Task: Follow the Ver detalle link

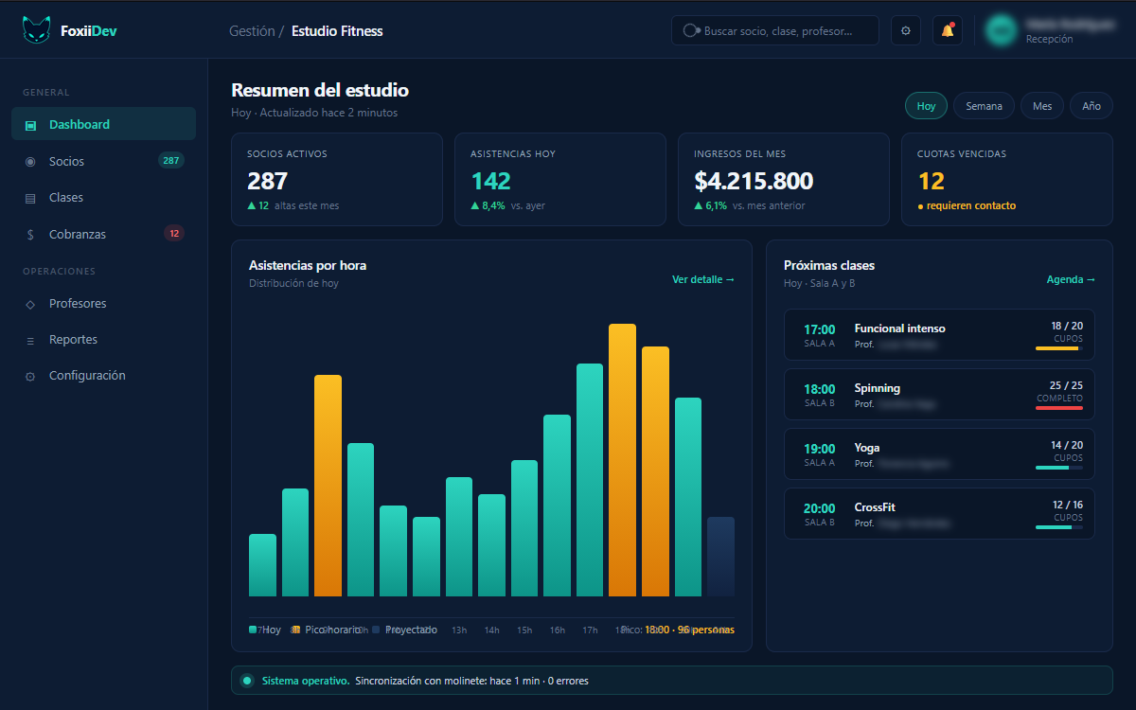Action: (703, 279)
